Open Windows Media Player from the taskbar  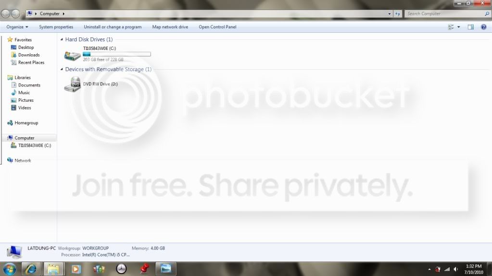click(76, 269)
